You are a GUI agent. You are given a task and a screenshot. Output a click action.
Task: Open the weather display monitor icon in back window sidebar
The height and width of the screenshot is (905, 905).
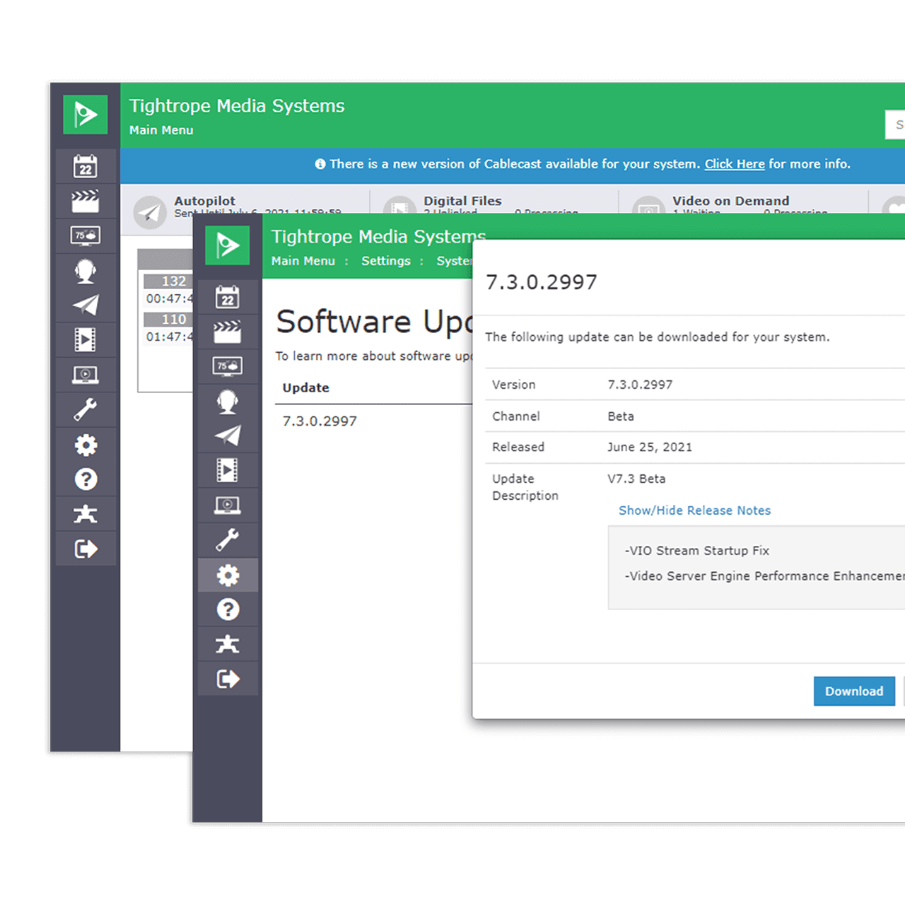click(86, 235)
